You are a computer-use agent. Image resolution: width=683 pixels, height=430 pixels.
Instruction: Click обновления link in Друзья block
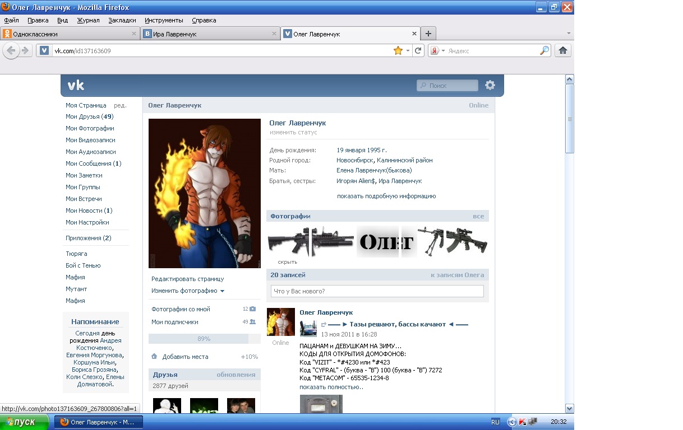pos(236,375)
